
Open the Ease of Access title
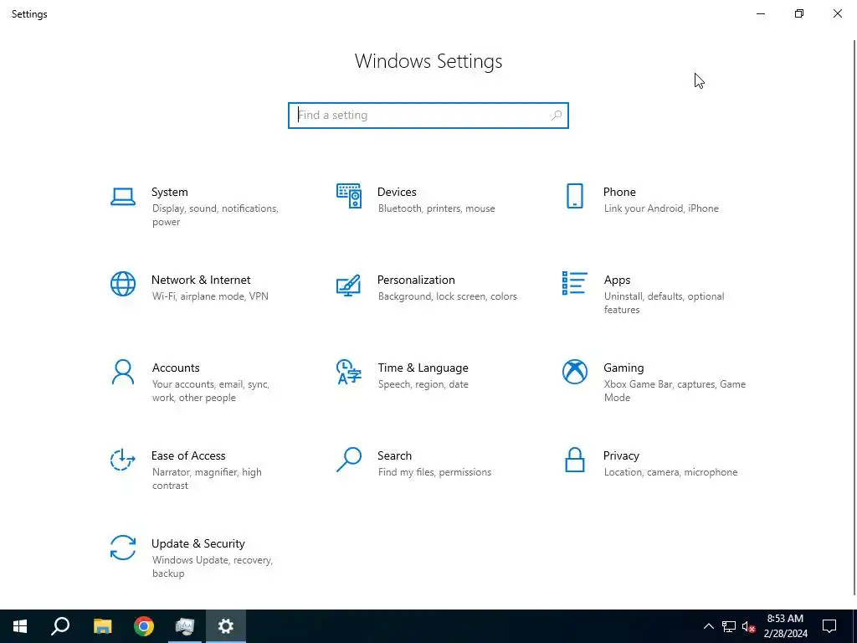coord(188,456)
